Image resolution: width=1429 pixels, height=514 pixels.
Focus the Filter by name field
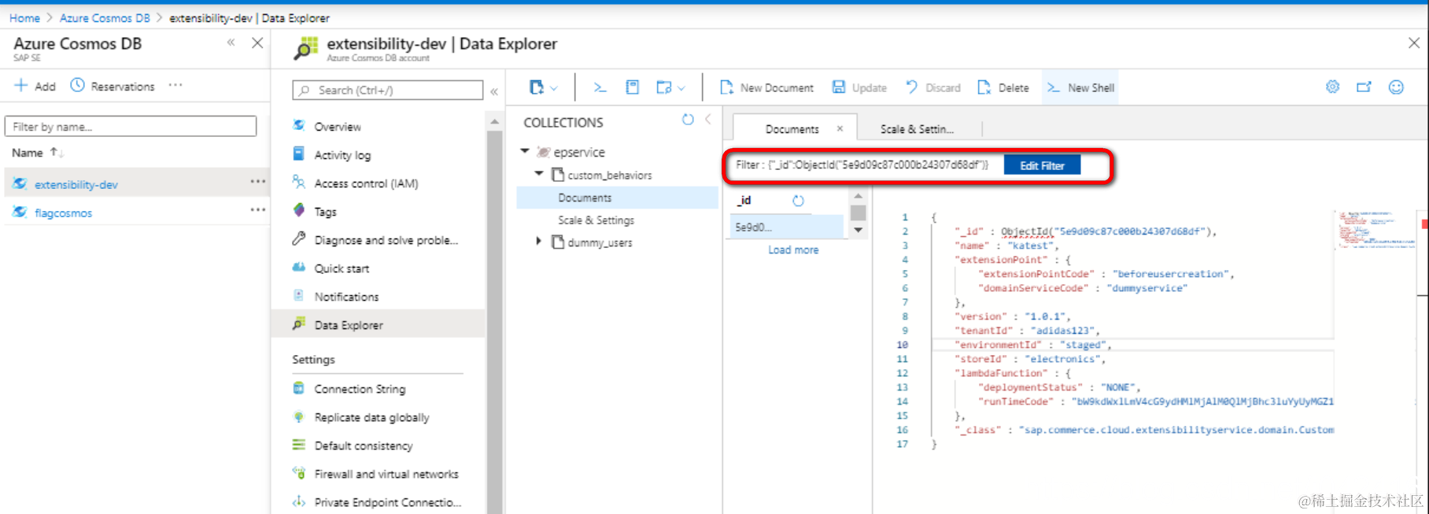(x=131, y=126)
